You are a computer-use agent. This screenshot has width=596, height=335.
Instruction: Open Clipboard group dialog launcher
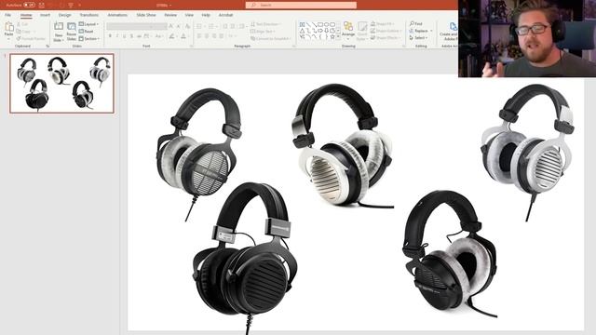point(47,46)
